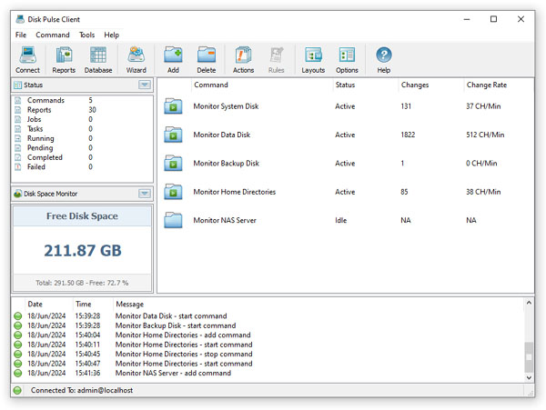Click the Monitor Backup Disk folder icon
This screenshot has height=410, width=546.
[173, 164]
